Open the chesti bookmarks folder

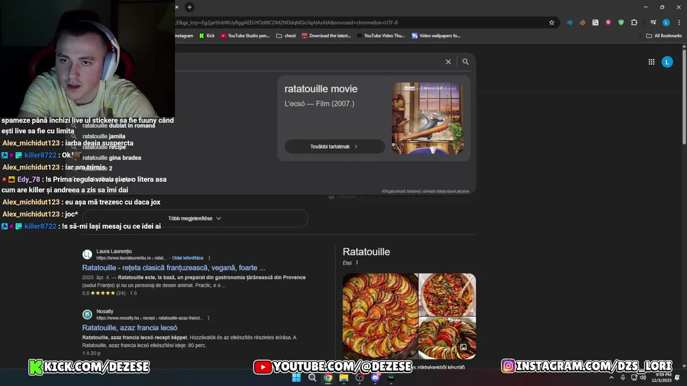[x=286, y=36]
